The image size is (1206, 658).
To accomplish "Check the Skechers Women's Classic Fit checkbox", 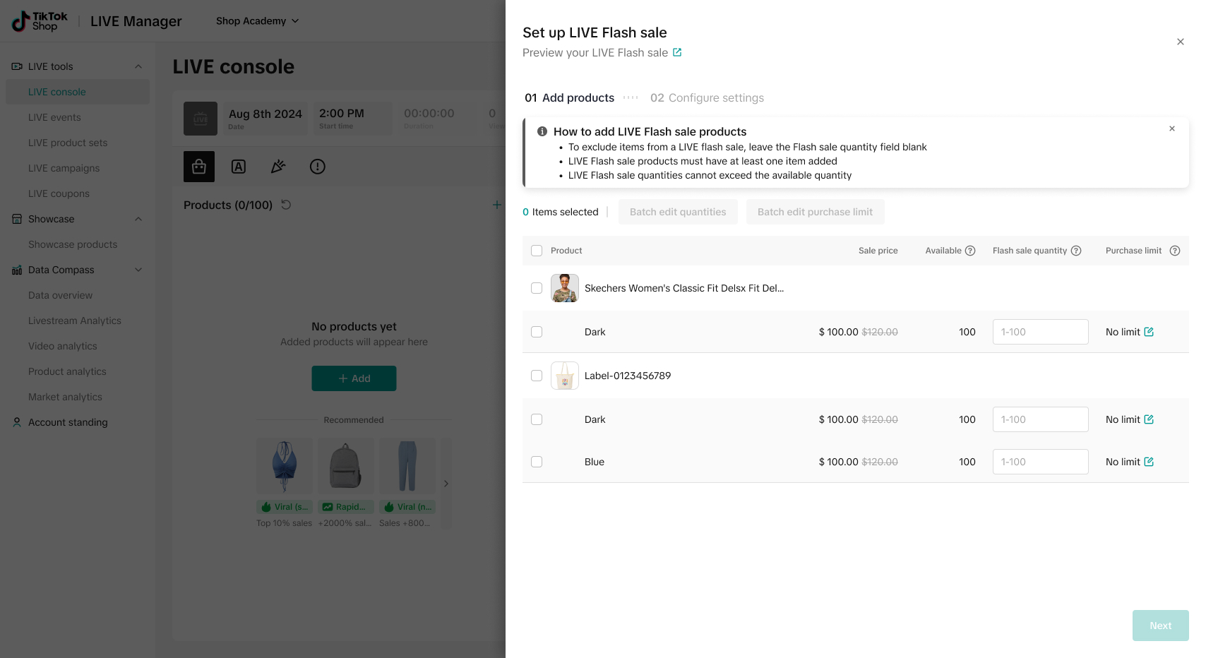I will pos(537,288).
